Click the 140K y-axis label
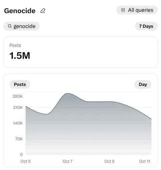161x170 pixels. [x=18, y=123]
